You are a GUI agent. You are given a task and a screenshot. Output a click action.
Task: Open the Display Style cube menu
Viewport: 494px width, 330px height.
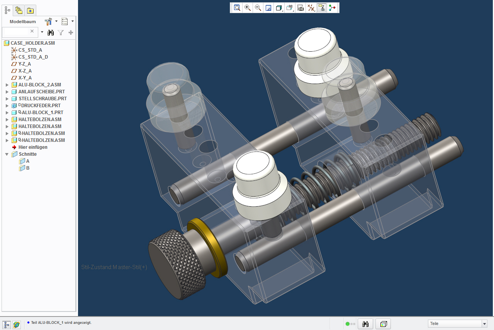click(x=279, y=8)
